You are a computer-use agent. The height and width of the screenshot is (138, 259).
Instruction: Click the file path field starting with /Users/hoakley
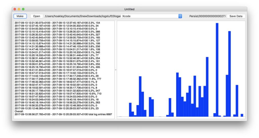click(82, 16)
